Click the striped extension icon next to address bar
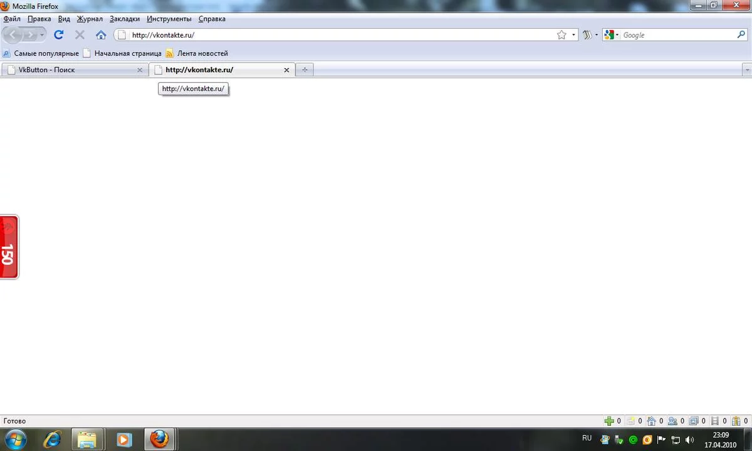 point(587,35)
